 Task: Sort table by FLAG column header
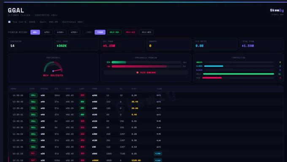[x=159, y=89]
